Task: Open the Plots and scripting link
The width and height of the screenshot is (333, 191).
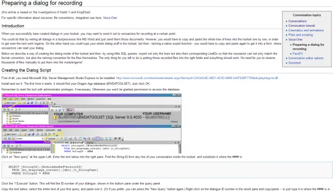Action: (301, 35)
